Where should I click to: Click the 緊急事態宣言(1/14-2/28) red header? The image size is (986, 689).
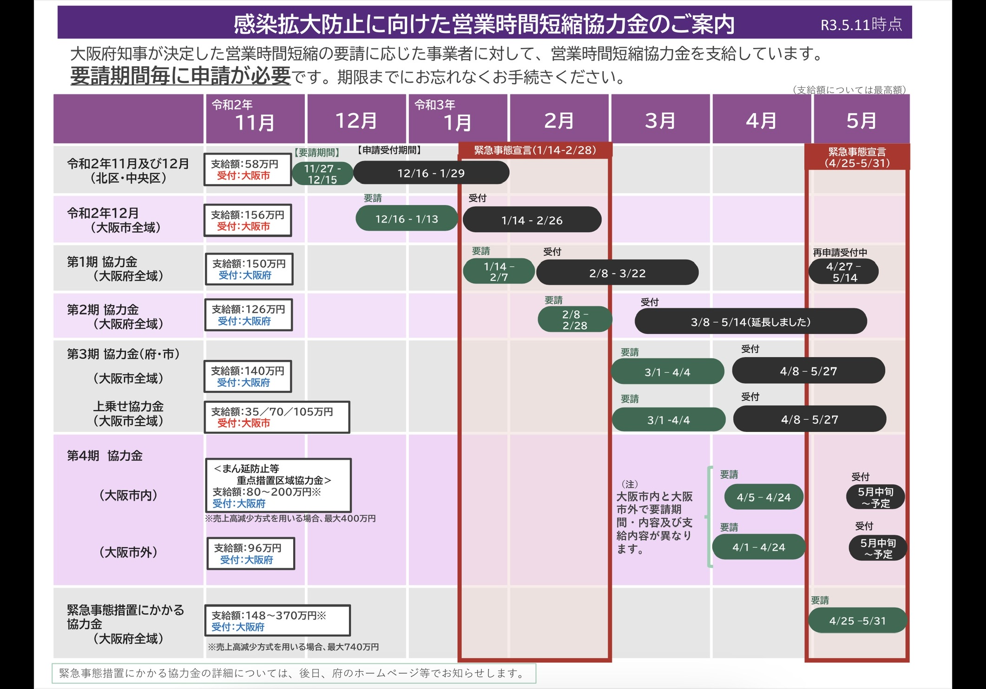coord(535,150)
